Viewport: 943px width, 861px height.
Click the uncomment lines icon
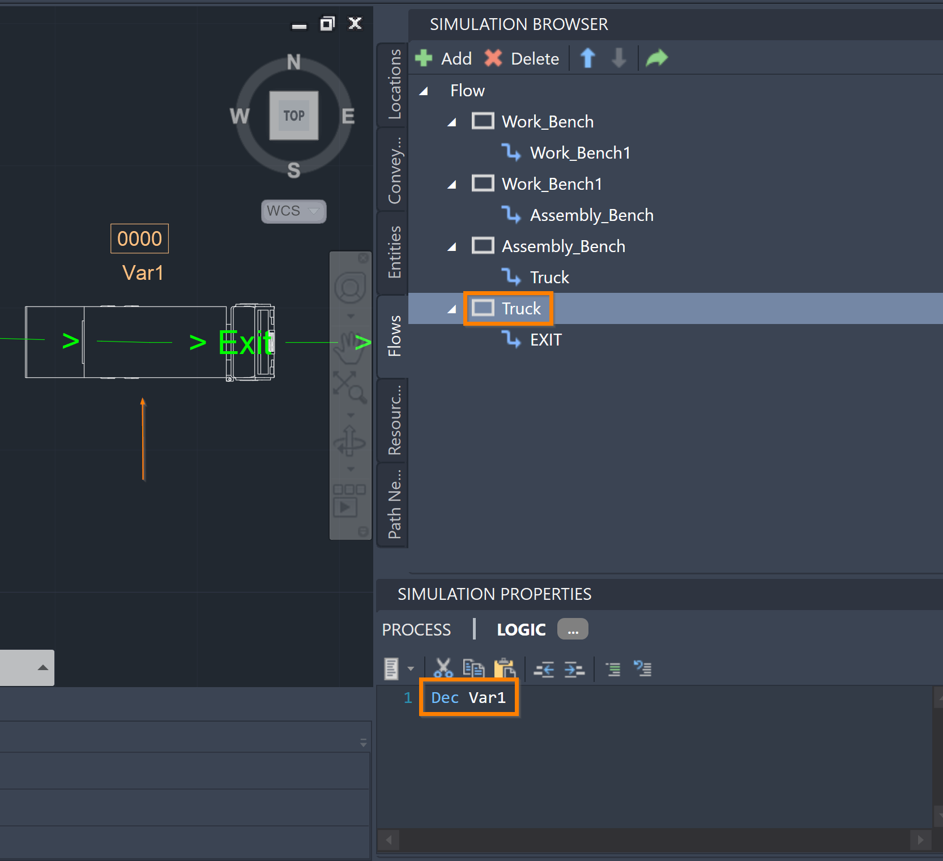[643, 669]
